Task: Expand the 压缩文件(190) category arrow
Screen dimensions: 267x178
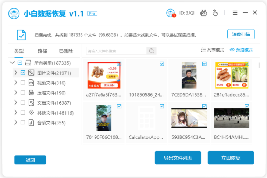Action: [16, 92]
